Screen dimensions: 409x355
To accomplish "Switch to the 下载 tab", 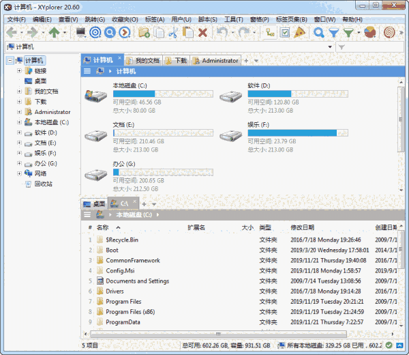I will pos(177,61).
